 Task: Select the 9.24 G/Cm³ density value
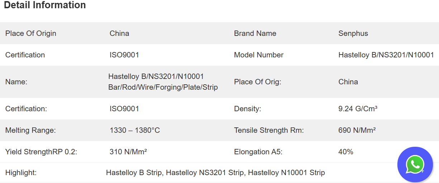click(x=358, y=109)
